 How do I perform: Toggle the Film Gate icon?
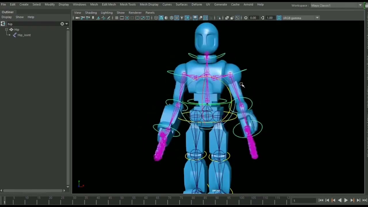(x=122, y=18)
